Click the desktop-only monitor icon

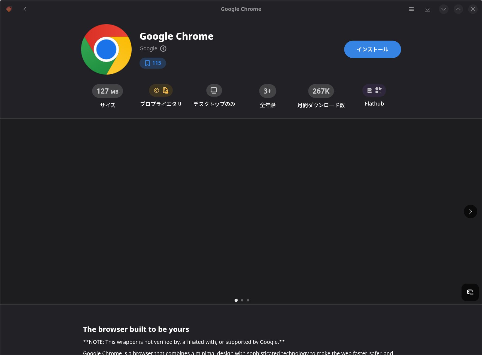pos(214,91)
